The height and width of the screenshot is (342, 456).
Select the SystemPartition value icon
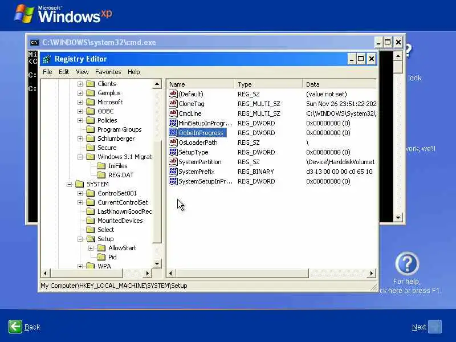[x=173, y=161]
